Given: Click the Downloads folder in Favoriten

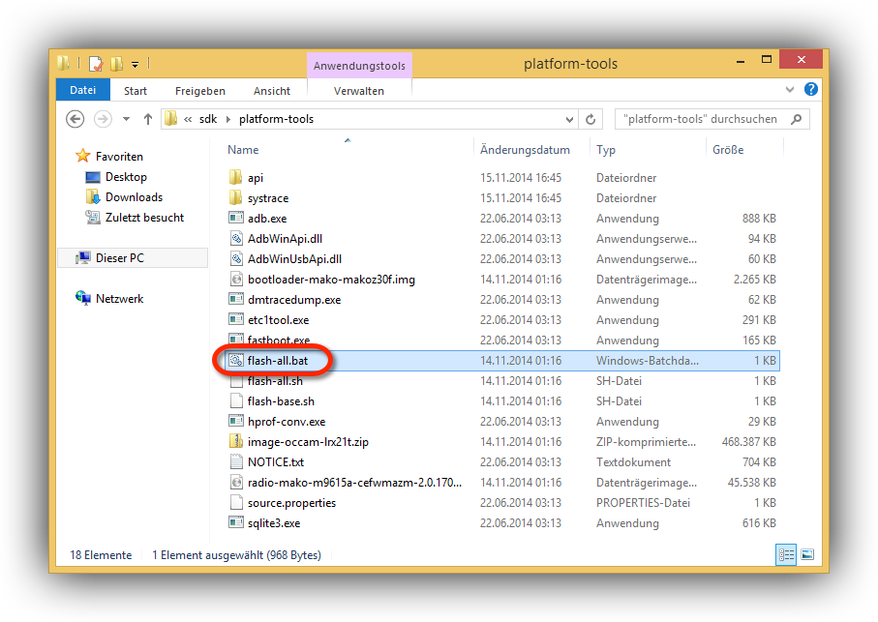Looking at the screenshot, I should (134, 197).
